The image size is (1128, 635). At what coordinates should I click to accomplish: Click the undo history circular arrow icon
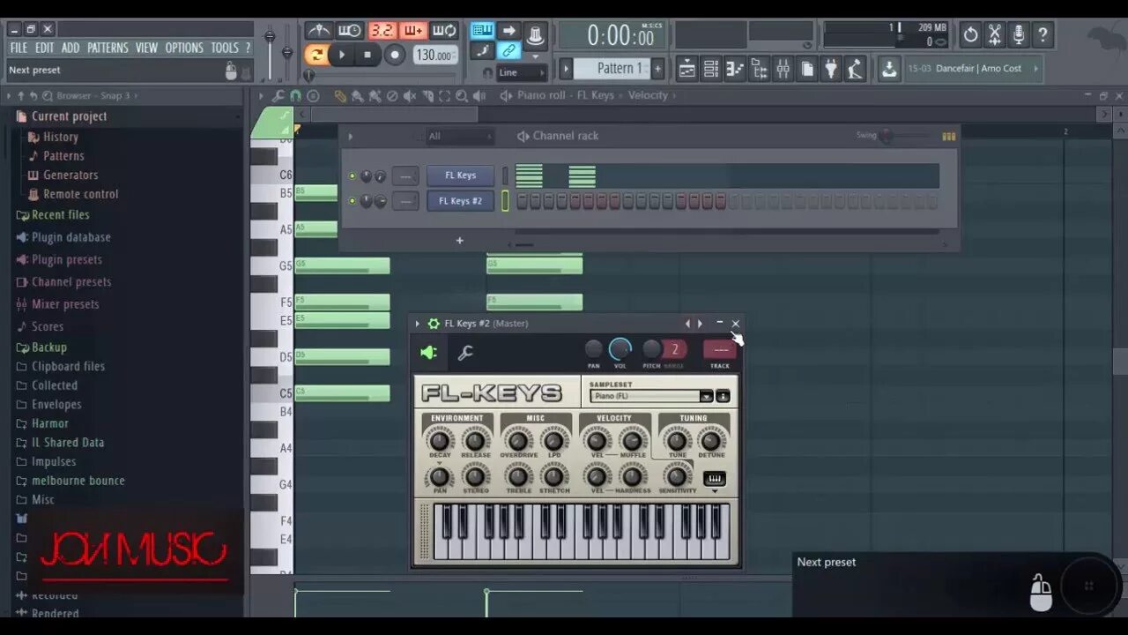pos(970,34)
